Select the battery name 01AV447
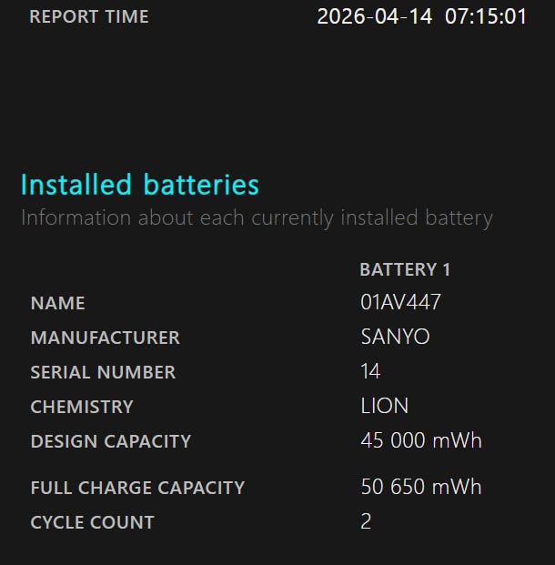Screen dimensions: 555x565 pos(401,303)
